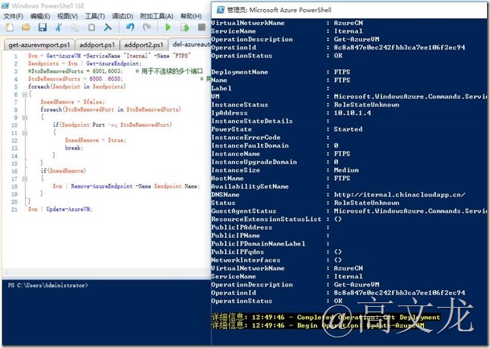
Task: Open the 编辑(E) menu
Action: pyautogui.click(x=40, y=16)
